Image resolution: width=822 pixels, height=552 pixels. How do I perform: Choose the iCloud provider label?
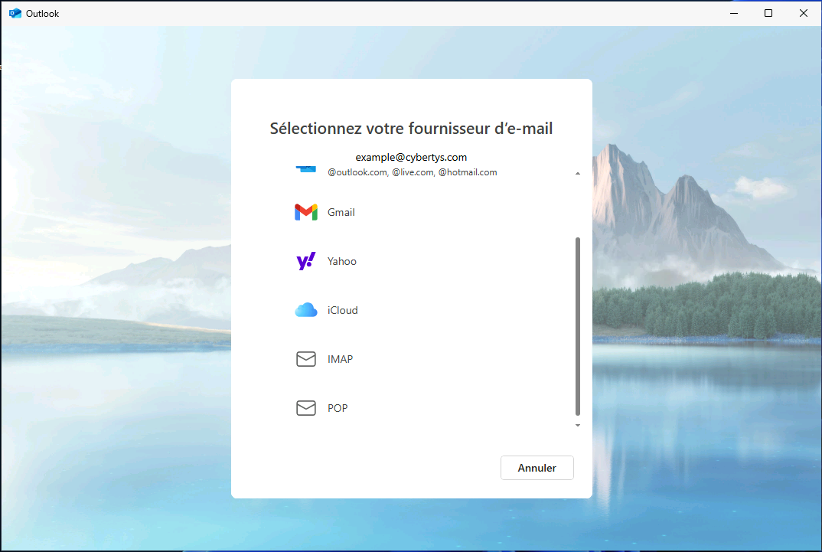[x=342, y=309]
